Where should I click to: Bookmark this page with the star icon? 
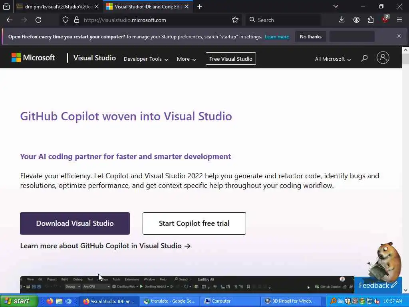[x=235, y=20]
